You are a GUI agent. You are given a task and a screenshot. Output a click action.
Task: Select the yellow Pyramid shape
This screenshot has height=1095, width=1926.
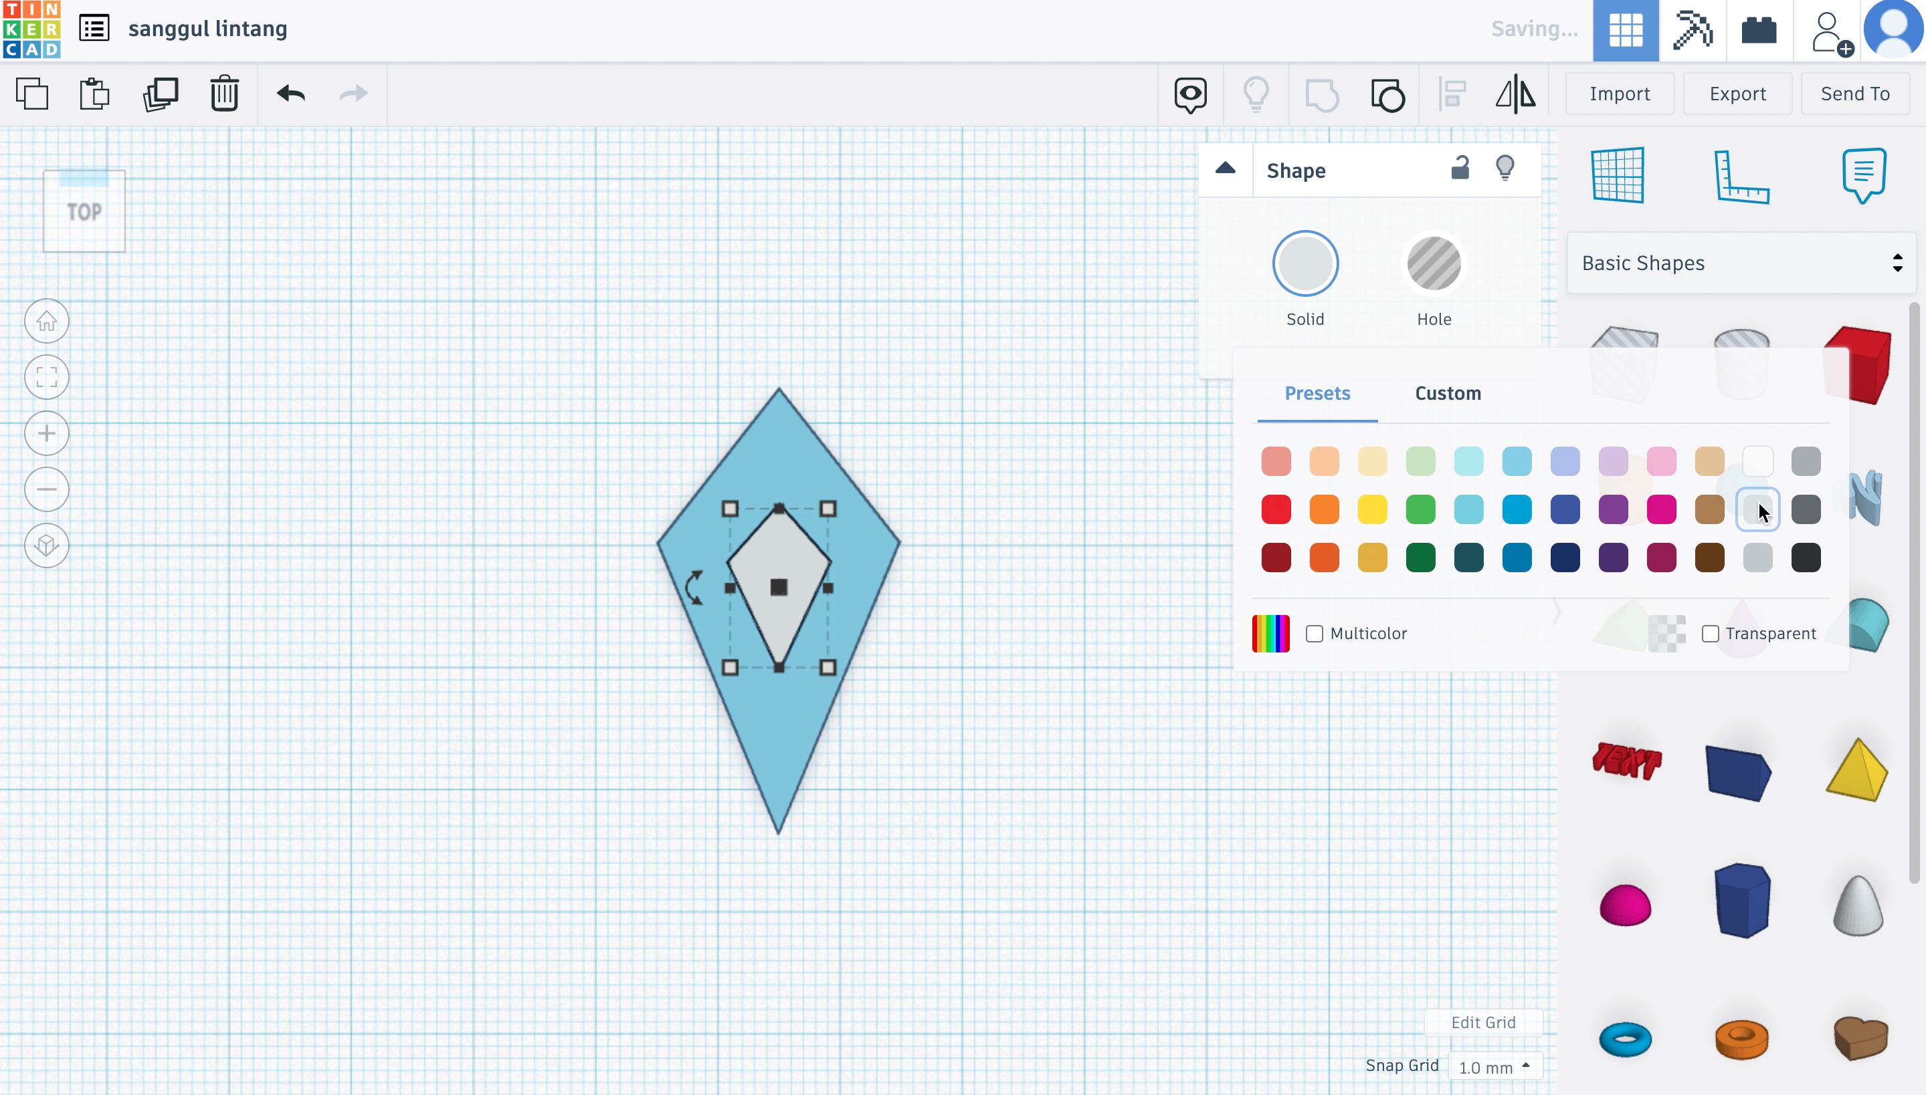click(1856, 769)
